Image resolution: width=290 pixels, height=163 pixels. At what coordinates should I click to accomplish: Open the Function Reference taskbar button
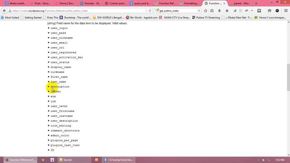pyautogui.click(x=20, y=160)
